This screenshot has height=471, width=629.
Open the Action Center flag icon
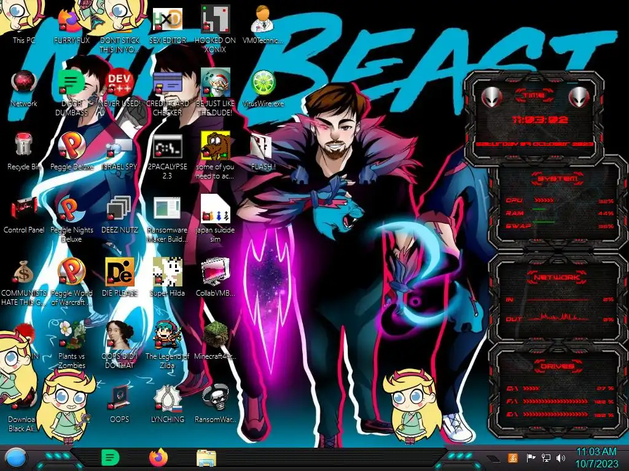point(531,458)
